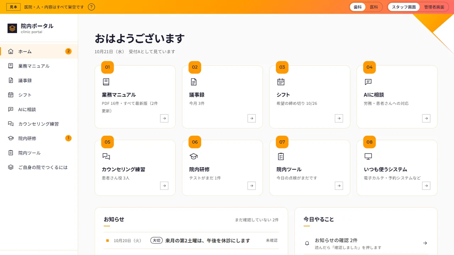Open シフト card arrow button
454x255 pixels.
339,118
